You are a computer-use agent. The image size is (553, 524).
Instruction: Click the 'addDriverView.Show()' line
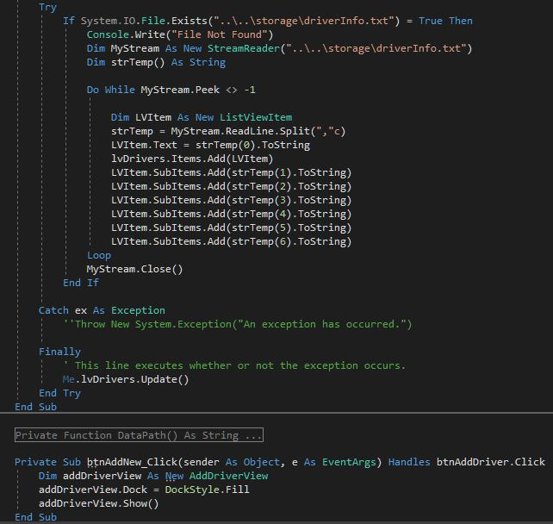point(99,503)
